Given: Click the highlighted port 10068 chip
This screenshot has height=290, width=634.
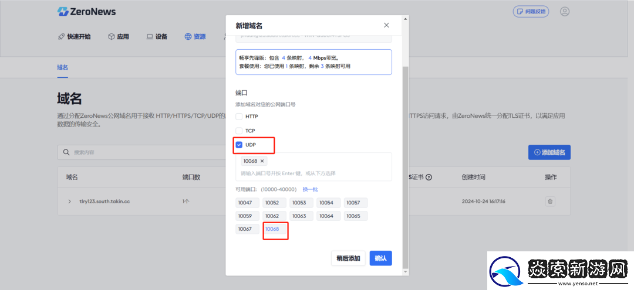Looking at the screenshot, I should click(x=275, y=229).
